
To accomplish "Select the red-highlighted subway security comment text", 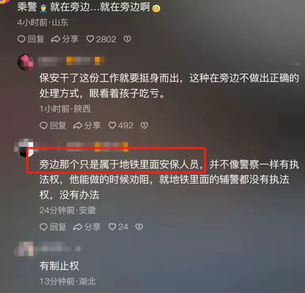I will coord(121,165).
